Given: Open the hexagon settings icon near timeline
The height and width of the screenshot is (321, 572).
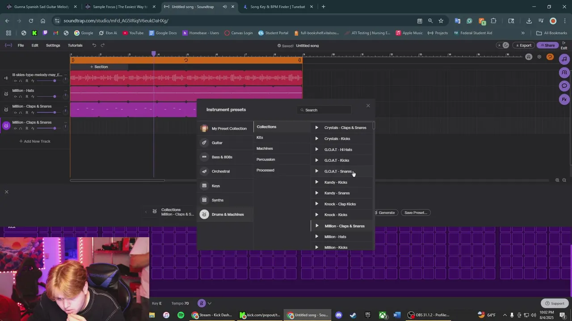Looking at the screenshot, I should (539, 57).
